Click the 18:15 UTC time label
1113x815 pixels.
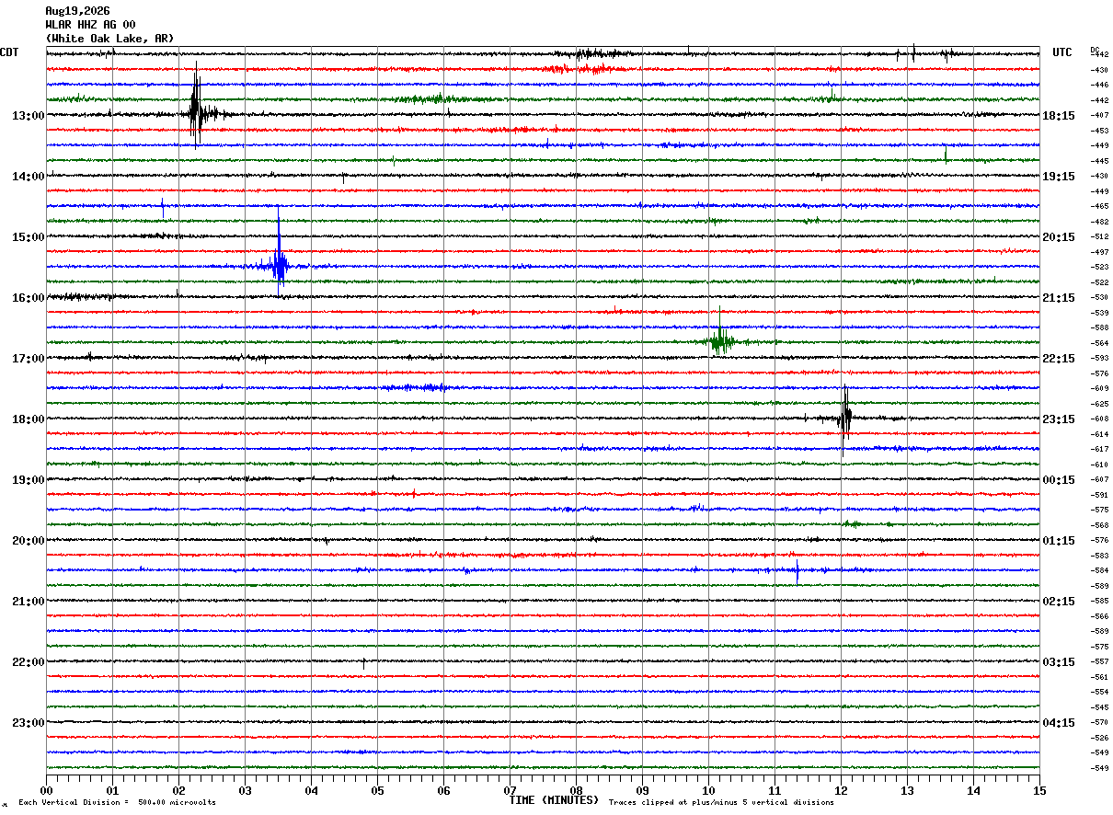(1059, 116)
